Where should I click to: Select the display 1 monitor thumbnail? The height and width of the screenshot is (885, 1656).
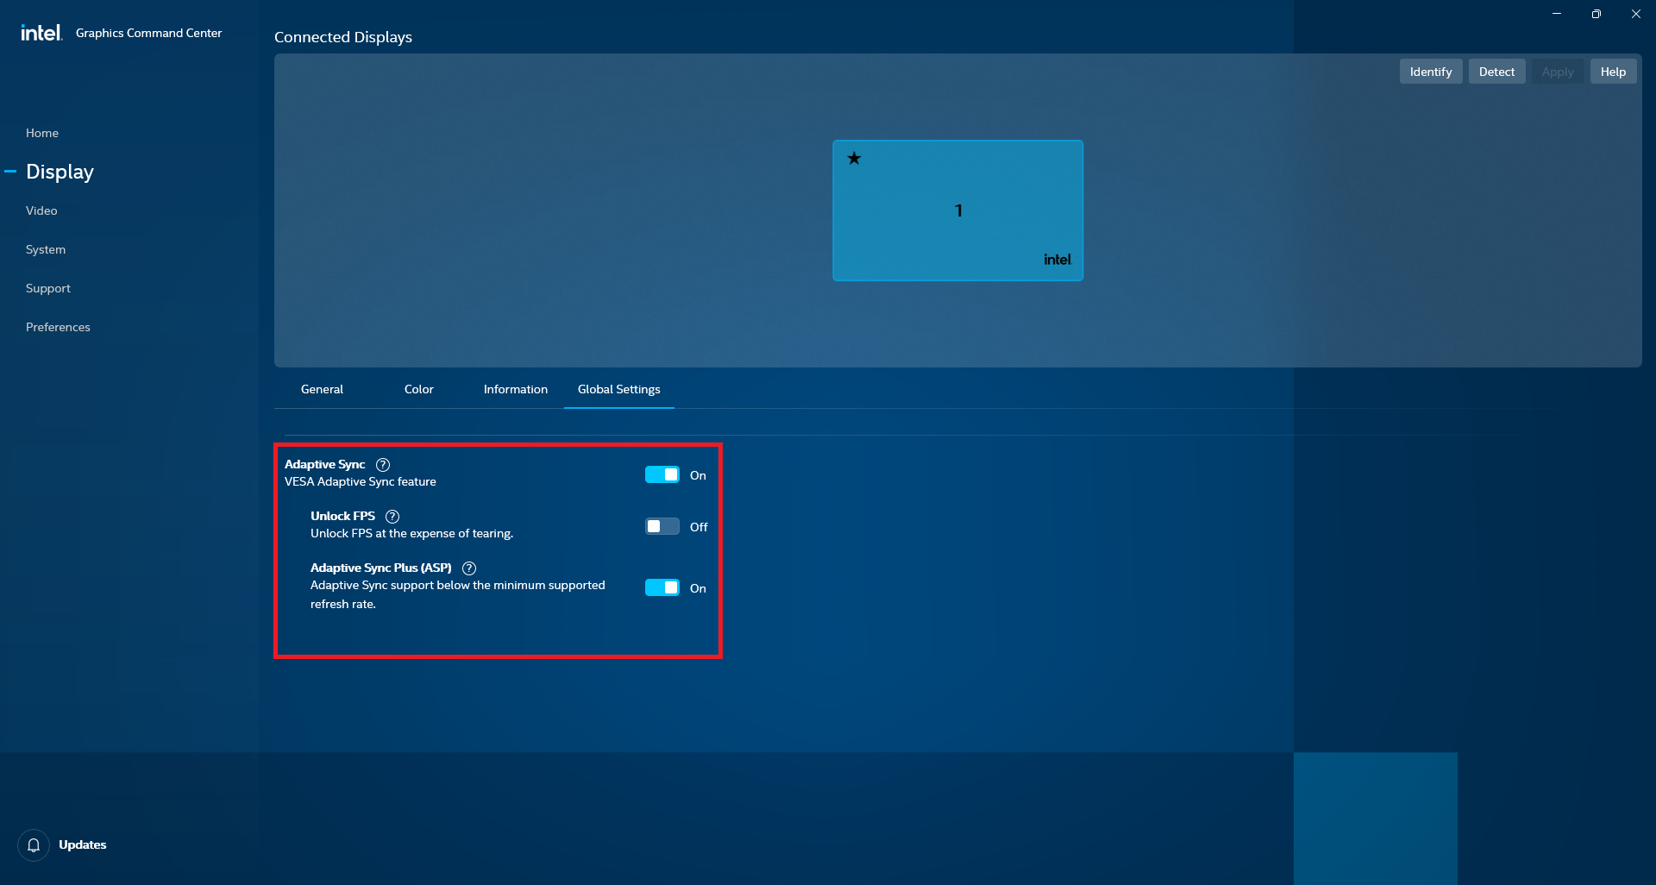pyautogui.click(x=958, y=210)
